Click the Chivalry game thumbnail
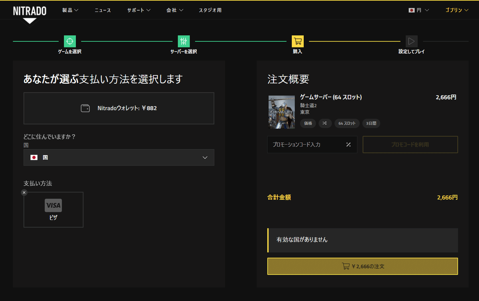479x301 pixels. (x=281, y=112)
